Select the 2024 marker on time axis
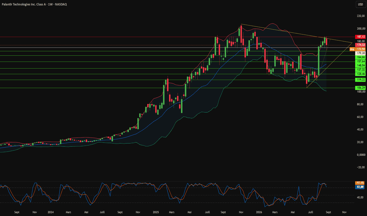 [x=50, y=212]
